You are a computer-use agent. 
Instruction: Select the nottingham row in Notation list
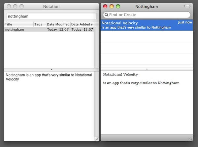point(49,29)
